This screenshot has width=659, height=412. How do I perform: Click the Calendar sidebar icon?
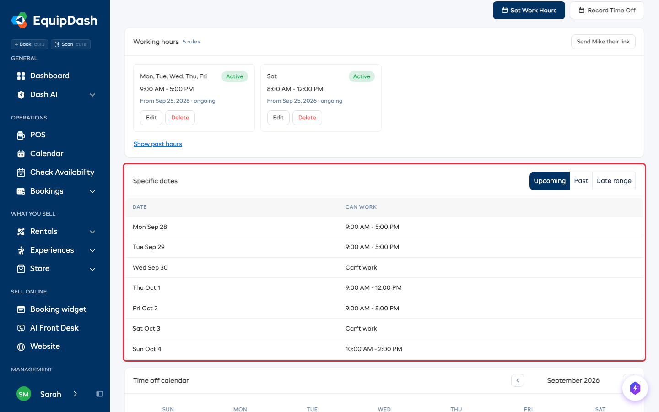coord(21,154)
